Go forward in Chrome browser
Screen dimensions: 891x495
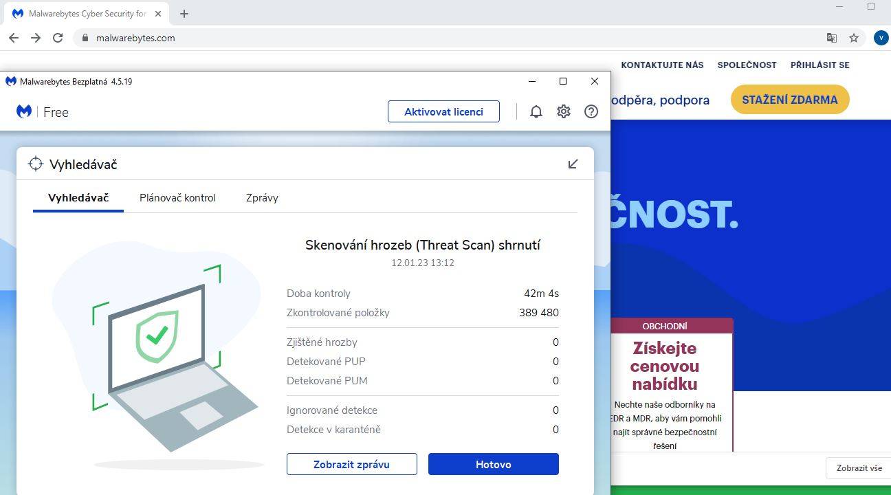coord(36,38)
